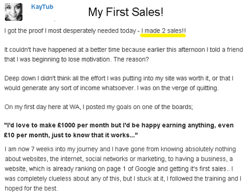Click the closing words "hoped for the best."
The image size is (247, 195).
coord(31,188)
